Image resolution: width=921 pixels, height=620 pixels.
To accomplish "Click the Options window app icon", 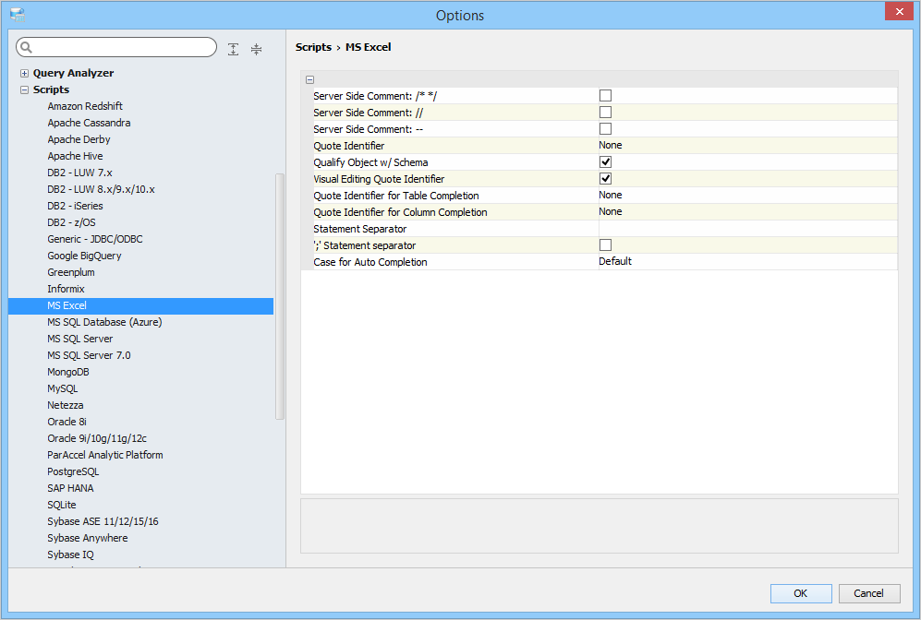I will point(17,15).
